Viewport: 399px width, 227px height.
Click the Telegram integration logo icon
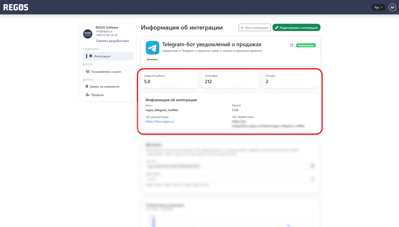click(153, 48)
